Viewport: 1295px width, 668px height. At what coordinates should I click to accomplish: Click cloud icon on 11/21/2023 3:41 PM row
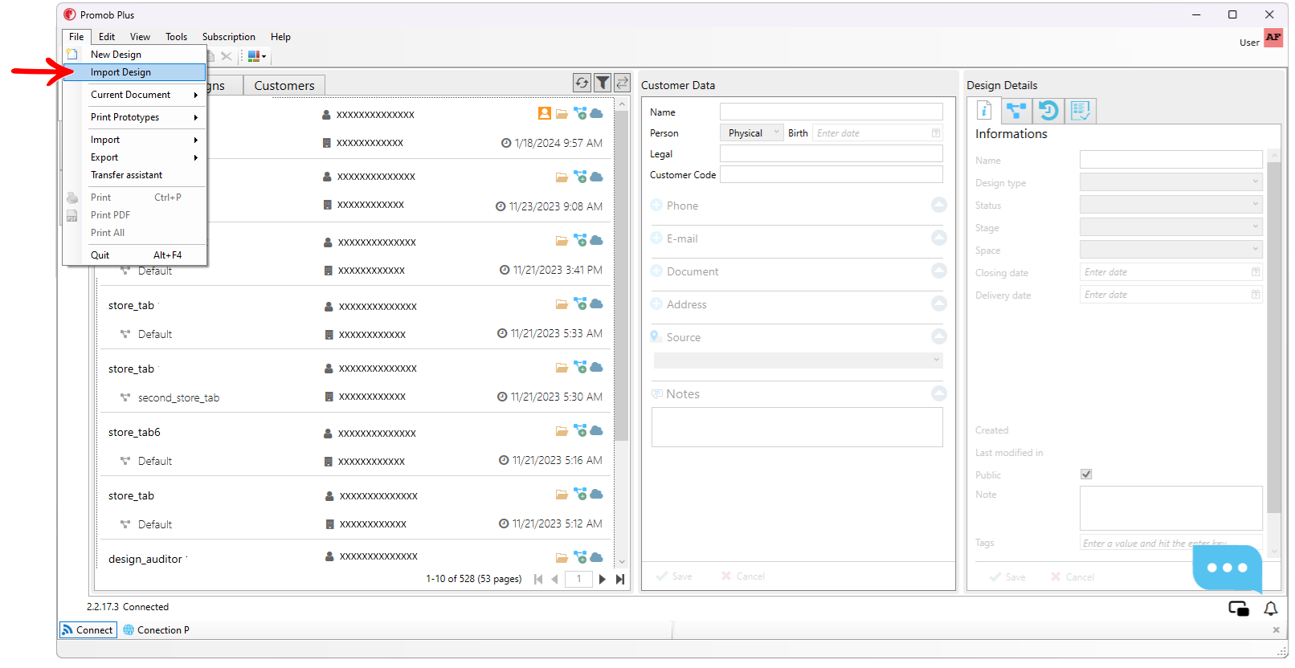coord(597,240)
